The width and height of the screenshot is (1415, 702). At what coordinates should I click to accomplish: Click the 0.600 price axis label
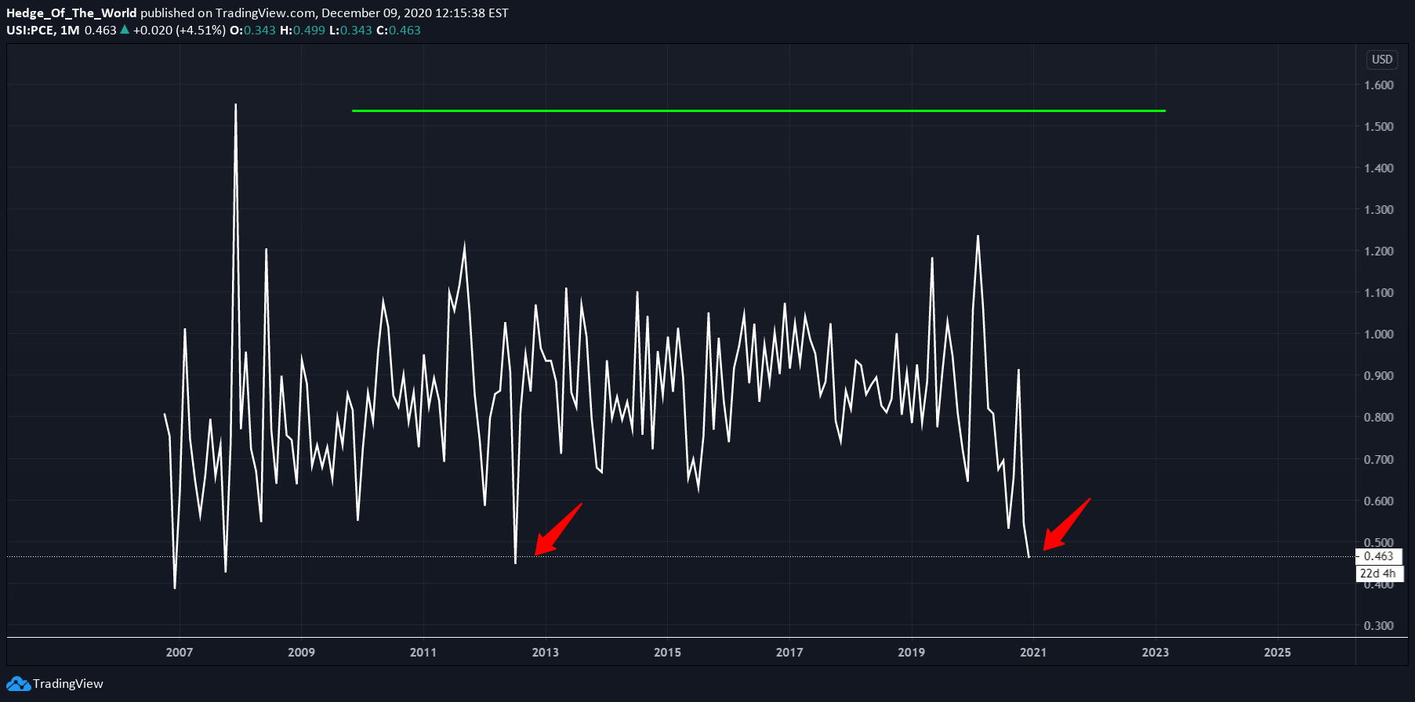[x=1379, y=501]
